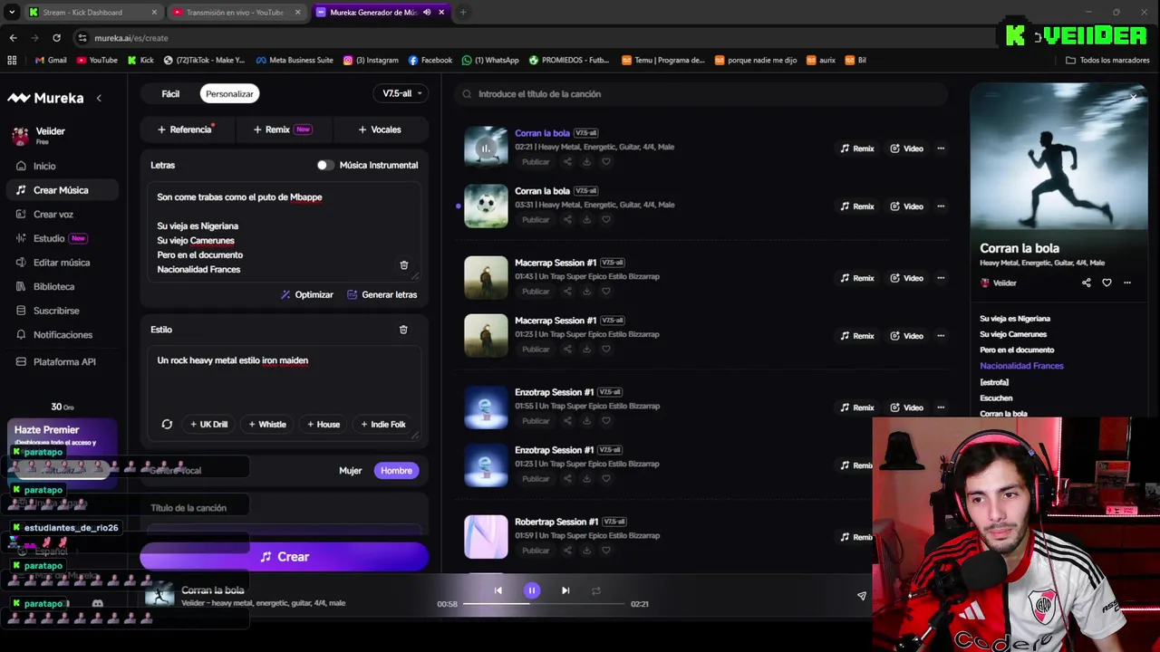Share the first Corran la bola song
Viewport: 1160px width, 652px height.
pos(567,162)
